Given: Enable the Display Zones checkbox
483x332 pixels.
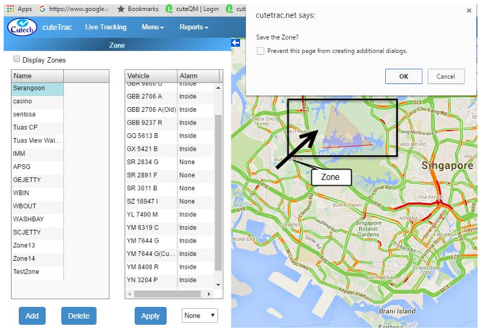Looking at the screenshot, I should [x=16, y=60].
